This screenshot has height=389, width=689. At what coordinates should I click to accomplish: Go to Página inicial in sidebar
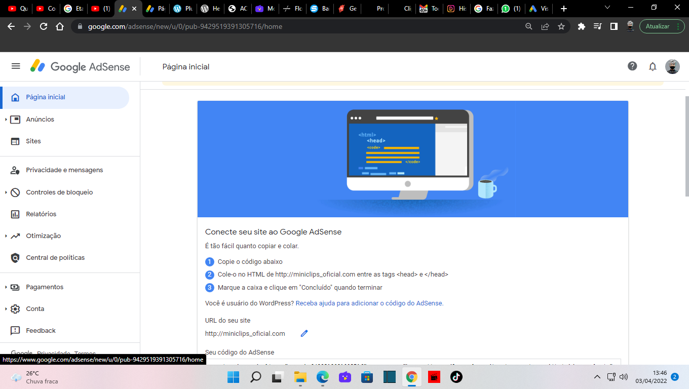pos(65,97)
